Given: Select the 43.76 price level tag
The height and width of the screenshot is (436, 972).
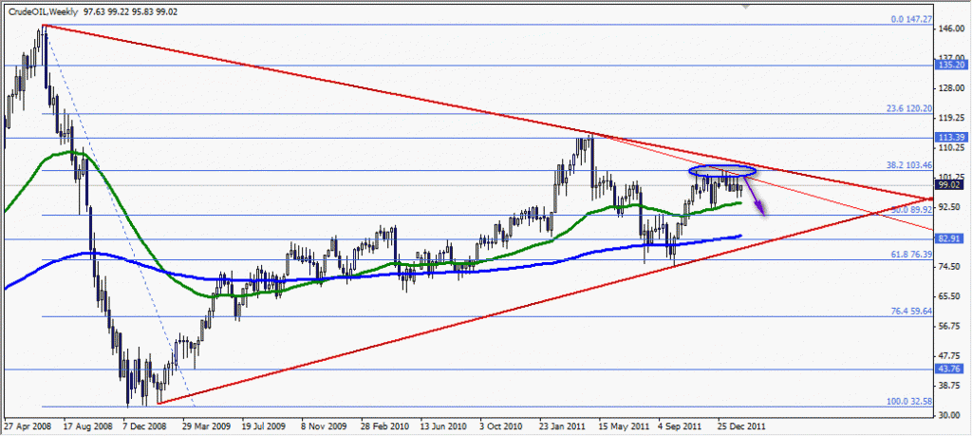Looking at the screenshot, I should point(954,369).
